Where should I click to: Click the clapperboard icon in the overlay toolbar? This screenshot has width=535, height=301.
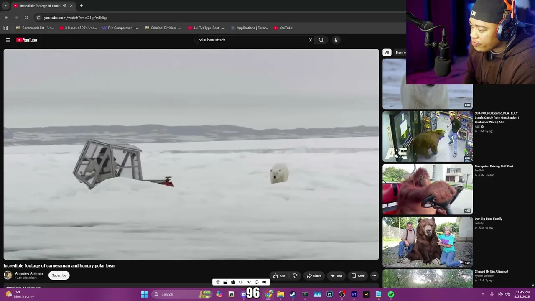(x=225, y=282)
